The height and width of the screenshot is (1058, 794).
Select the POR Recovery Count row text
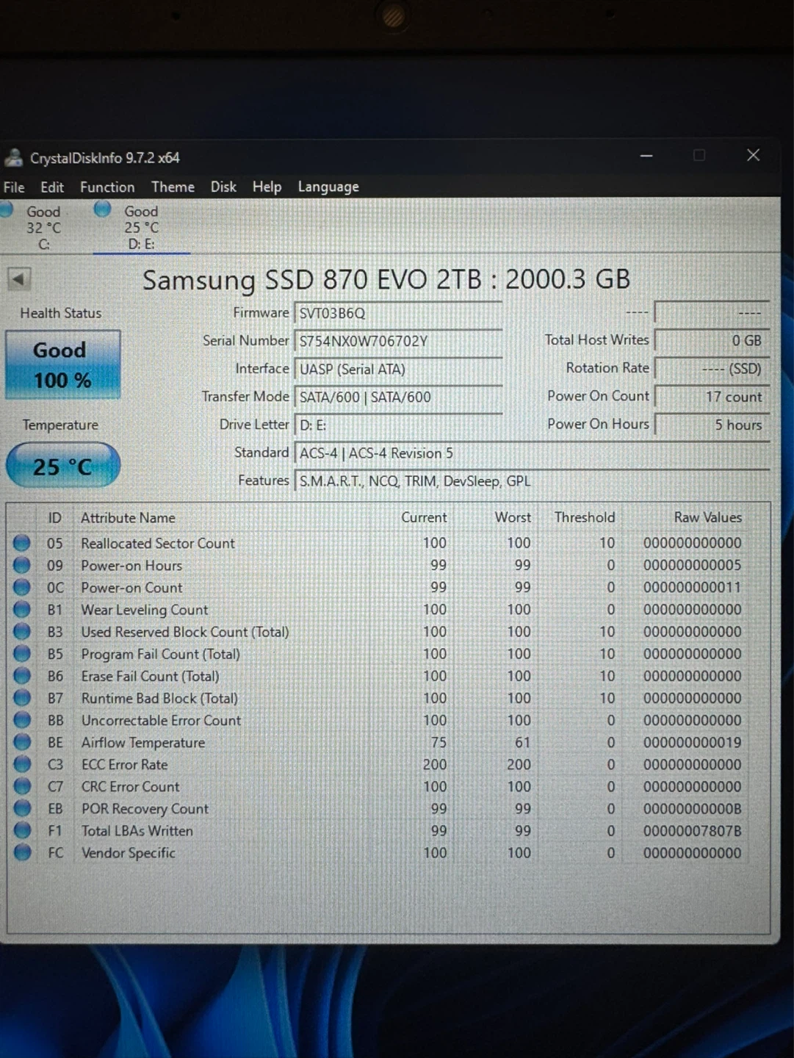click(145, 809)
